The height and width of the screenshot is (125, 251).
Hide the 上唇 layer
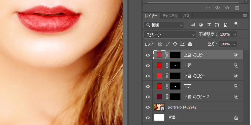pyautogui.click(x=148, y=66)
